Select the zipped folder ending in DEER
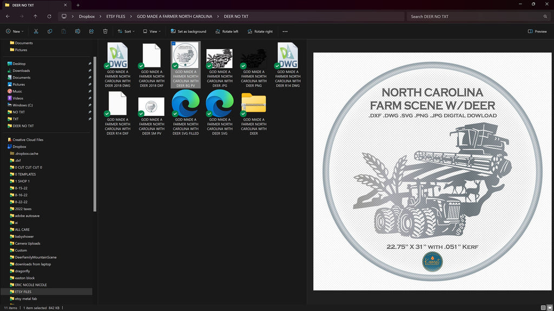The height and width of the screenshot is (311, 554). click(x=254, y=112)
